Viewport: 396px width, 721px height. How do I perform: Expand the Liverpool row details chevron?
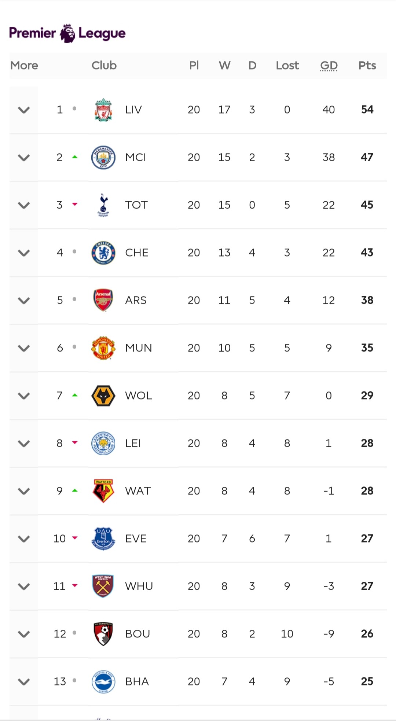24,110
